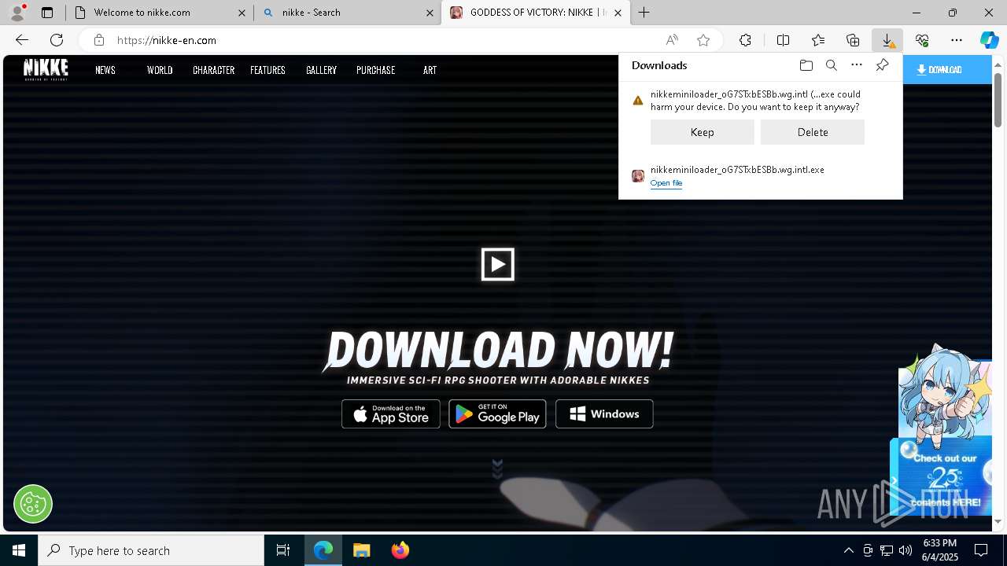Open the NEWS menu
Viewport: 1007px width, 566px height.
click(x=105, y=70)
